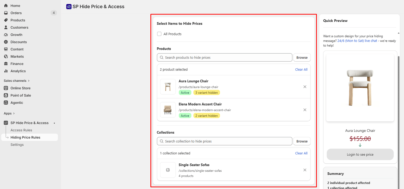404x189 pixels.
Task: Browse collections to hide prices
Action: pyautogui.click(x=302, y=141)
